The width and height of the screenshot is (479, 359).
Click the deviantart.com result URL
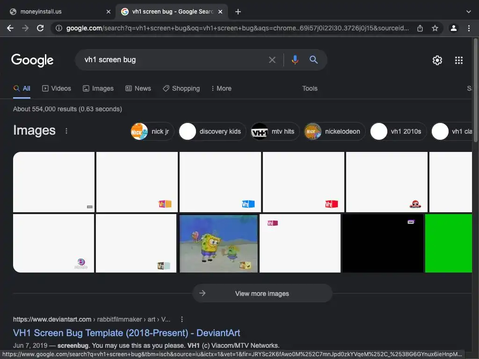[92, 319]
